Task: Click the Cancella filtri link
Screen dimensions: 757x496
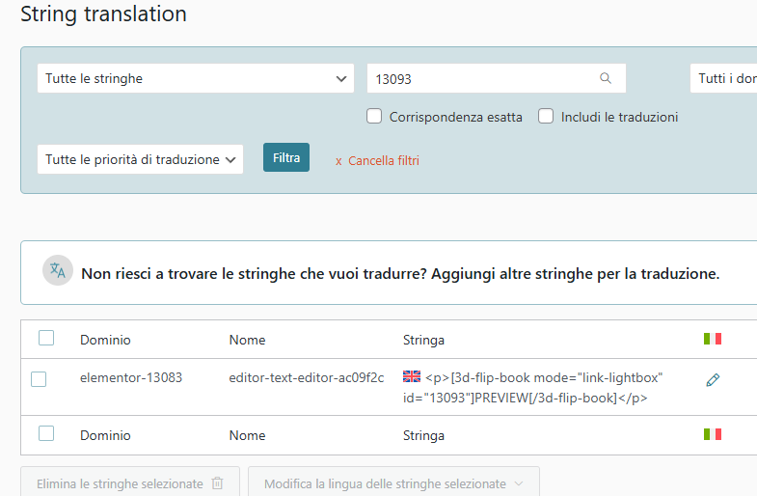Action: click(x=383, y=161)
